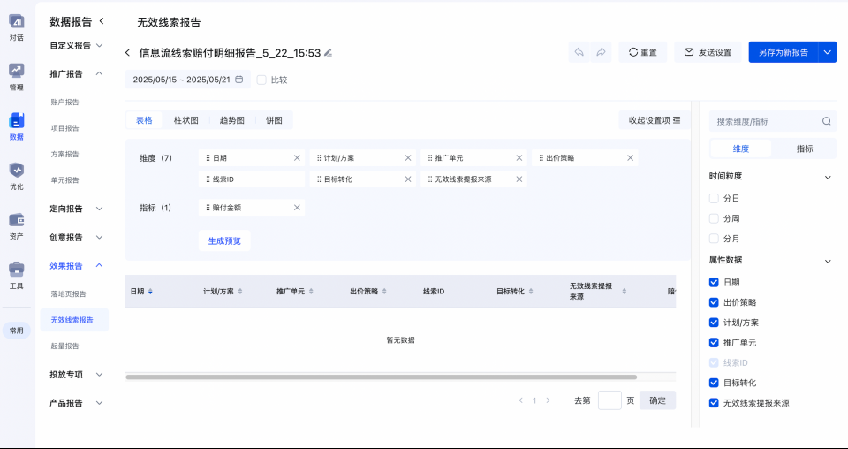Enable the 比较 compare checkbox
848x449 pixels.
pos(261,80)
